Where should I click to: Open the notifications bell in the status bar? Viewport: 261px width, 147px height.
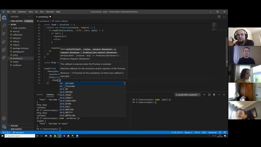pyautogui.click(x=225, y=132)
